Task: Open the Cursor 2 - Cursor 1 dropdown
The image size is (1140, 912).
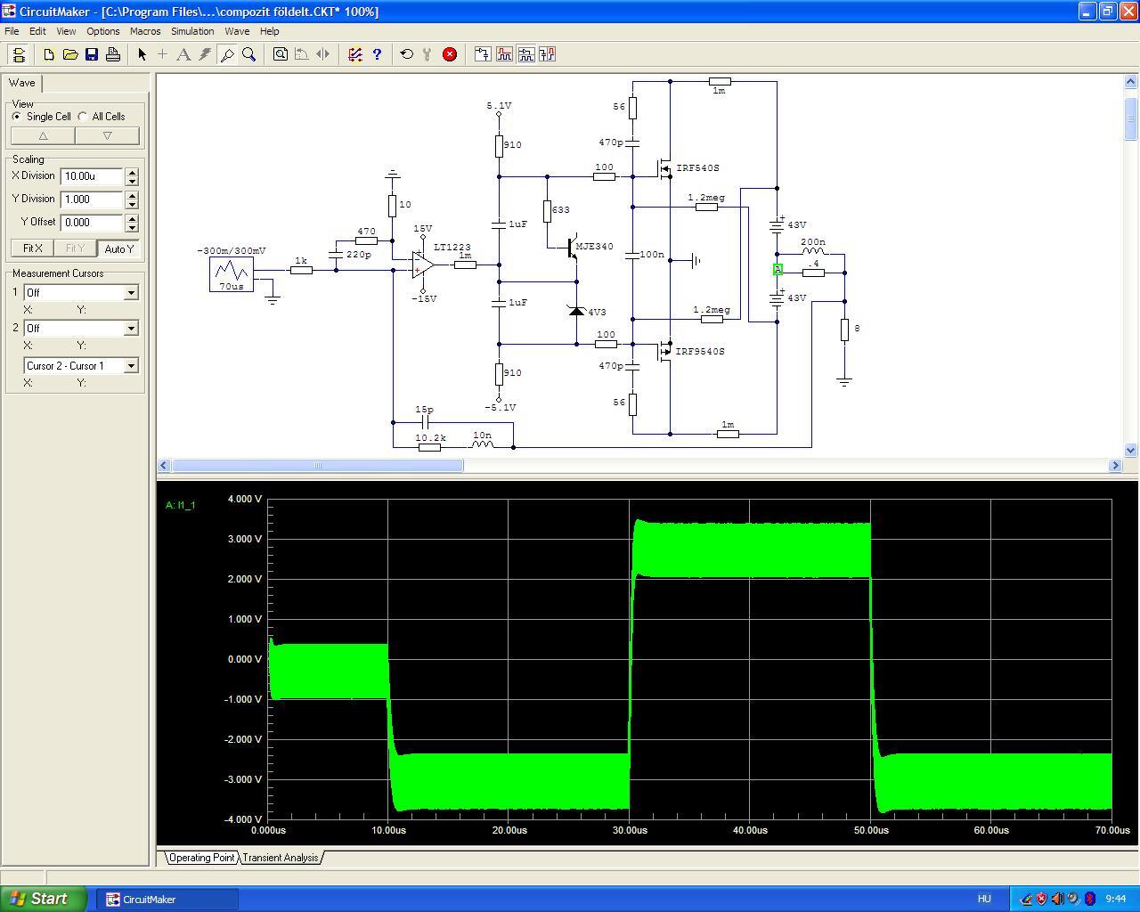Action: point(131,365)
